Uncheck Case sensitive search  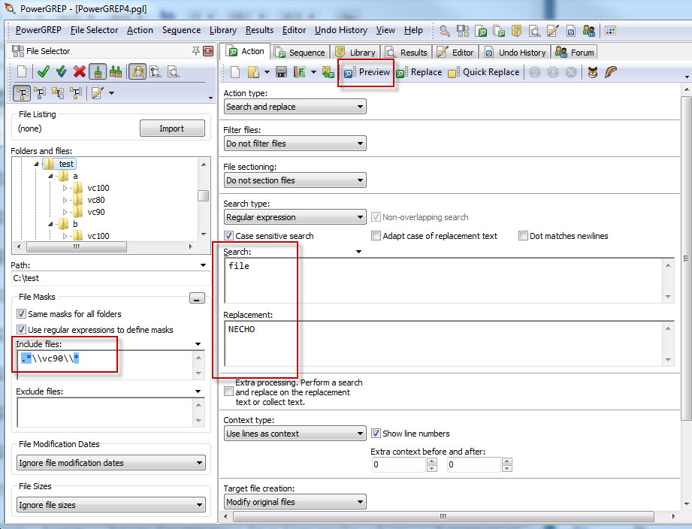(x=228, y=236)
